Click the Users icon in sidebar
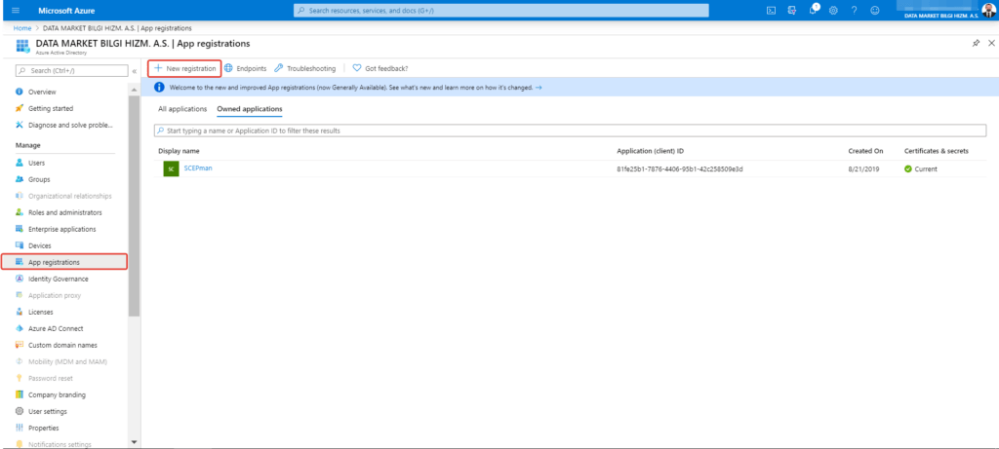Viewport: 999px width, 449px height. [20, 163]
